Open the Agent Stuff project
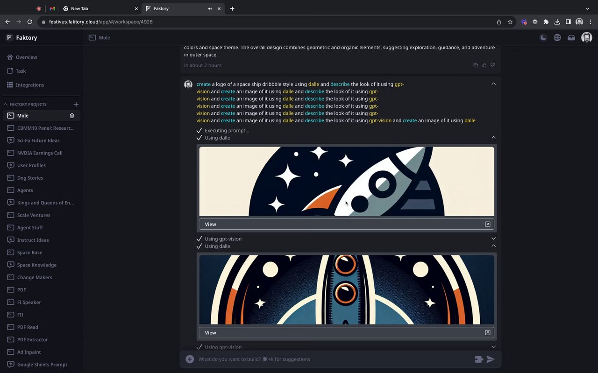The image size is (598, 373). point(41,228)
